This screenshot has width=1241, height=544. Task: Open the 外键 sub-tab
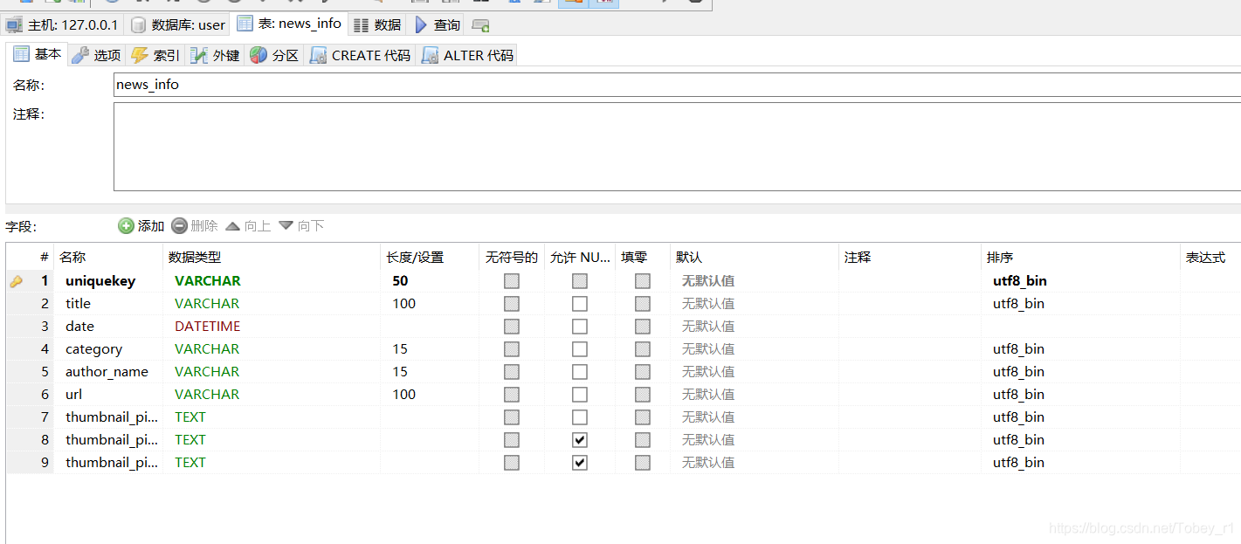point(215,55)
